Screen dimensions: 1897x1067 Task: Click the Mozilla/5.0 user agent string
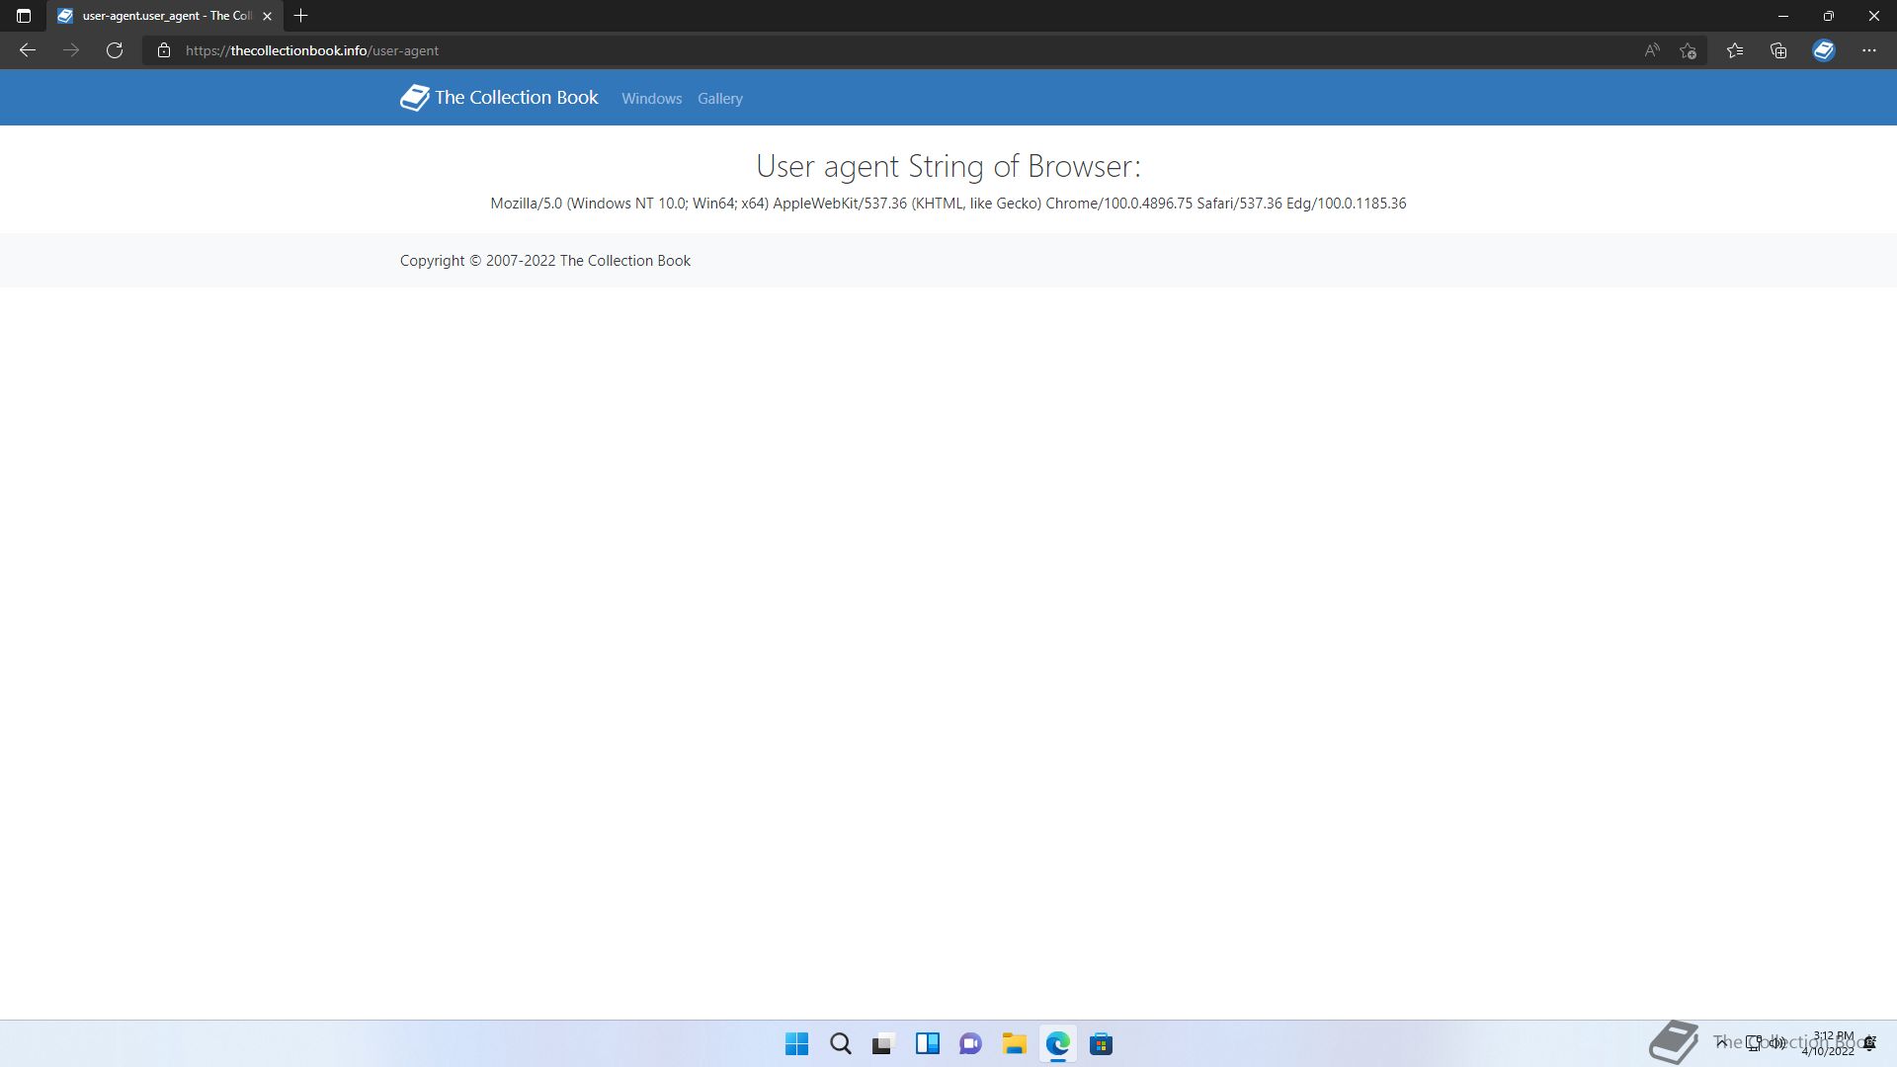[x=948, y=204]
